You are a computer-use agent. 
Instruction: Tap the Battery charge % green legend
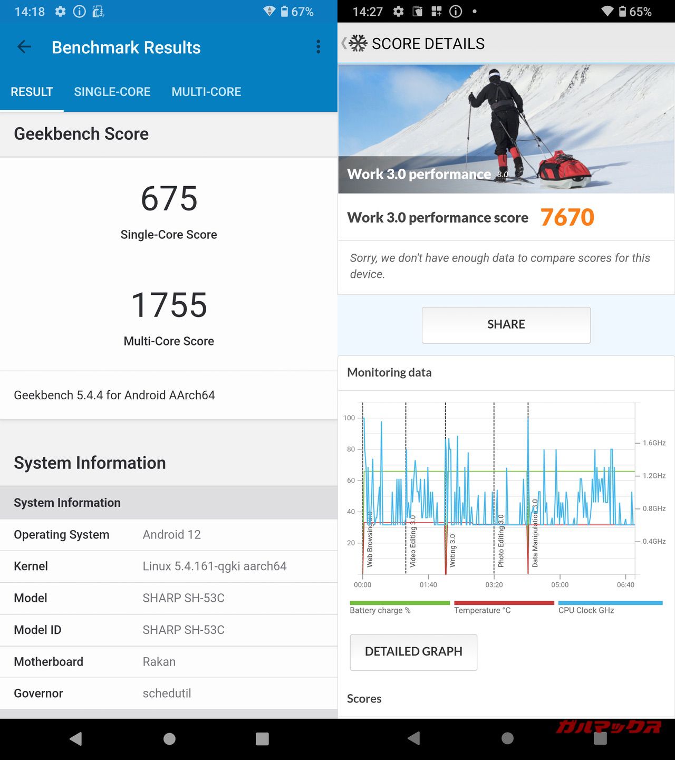[x=399, y=608]
